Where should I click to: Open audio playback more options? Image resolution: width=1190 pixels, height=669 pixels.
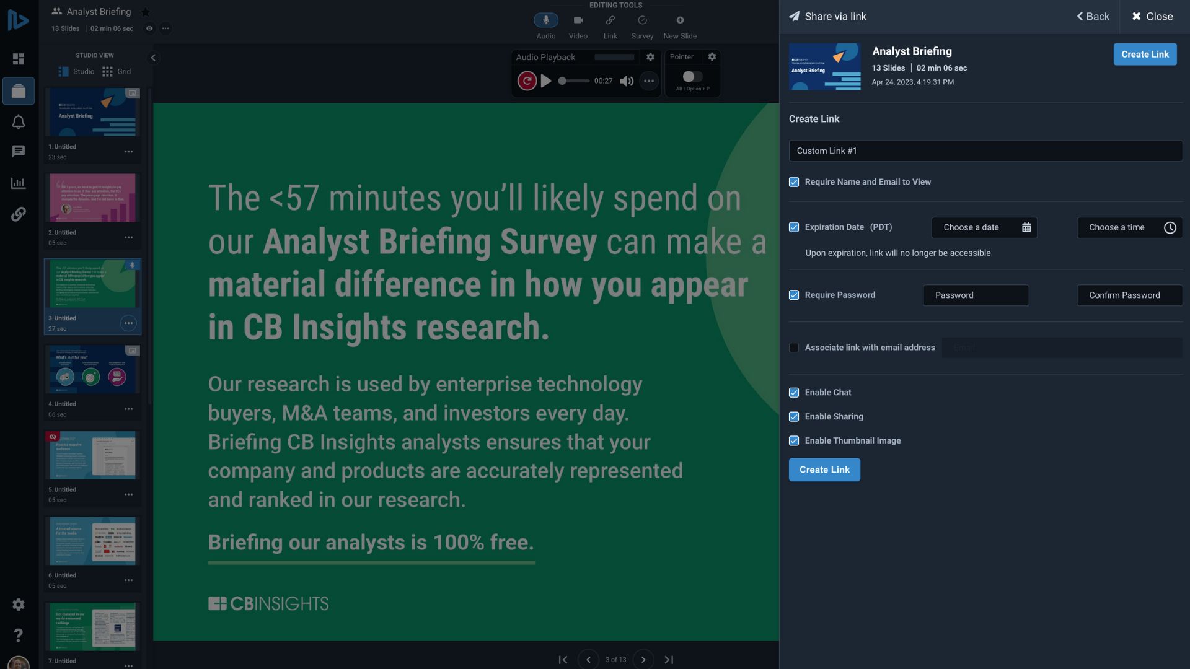click(x=649, y=81)
